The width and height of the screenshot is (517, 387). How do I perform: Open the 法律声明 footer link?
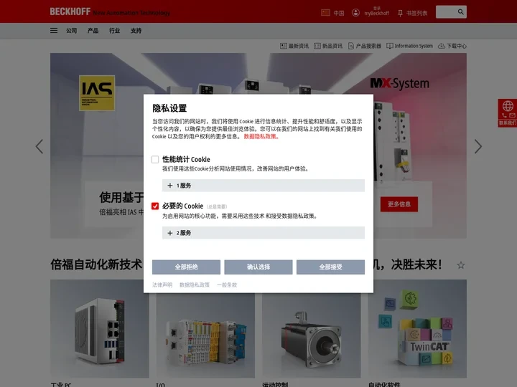coord(162,285)
